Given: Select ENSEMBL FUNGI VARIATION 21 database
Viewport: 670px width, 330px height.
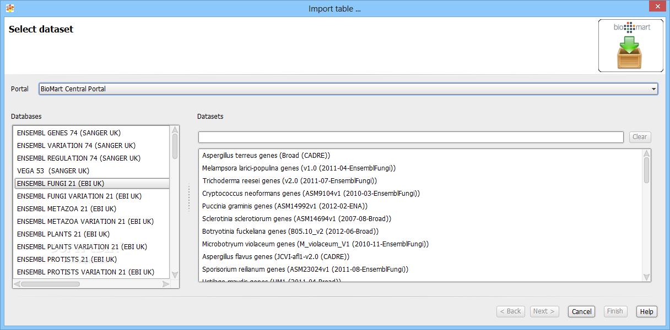Looking at the screenshot, I should click(92, 196).
